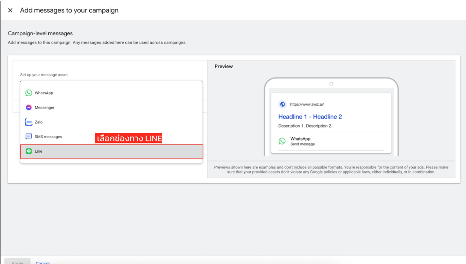
Task: Click the Description 1. Description 2. text
Action: coord(305,126)
